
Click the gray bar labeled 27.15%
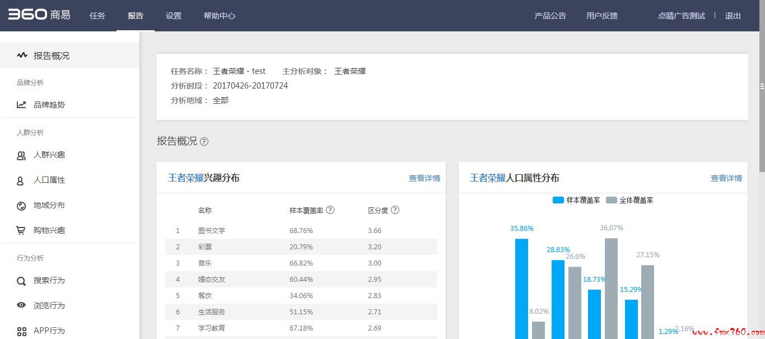[x=647, y=302]
